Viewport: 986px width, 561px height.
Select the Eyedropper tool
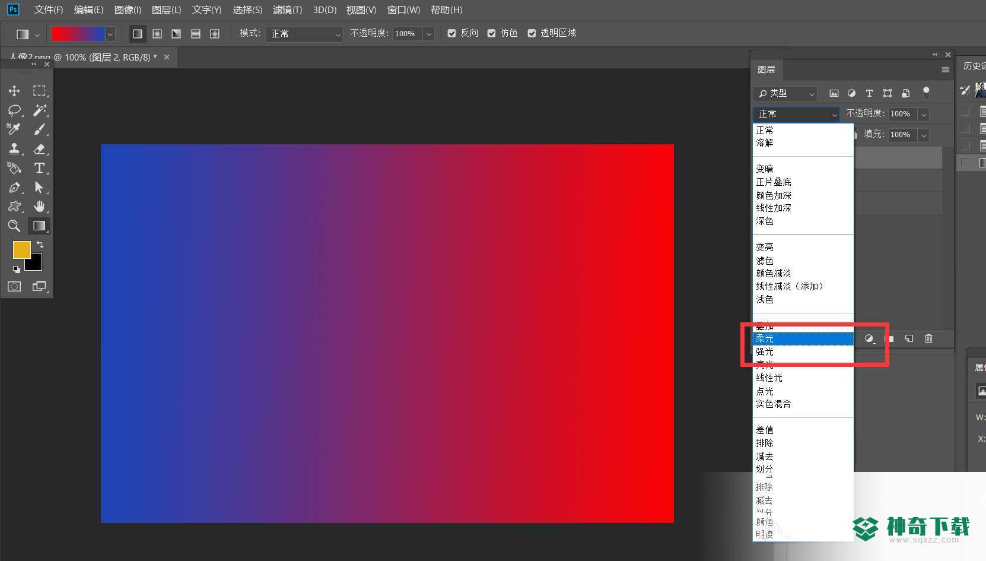(x=14, y=129)
